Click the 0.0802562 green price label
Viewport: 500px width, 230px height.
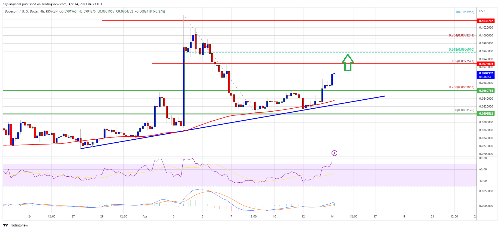click(x=485, y=114)
